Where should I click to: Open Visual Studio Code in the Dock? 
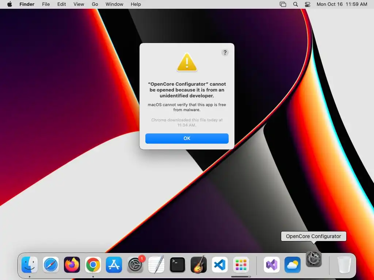pyautogui.click(x=220, y=265)
